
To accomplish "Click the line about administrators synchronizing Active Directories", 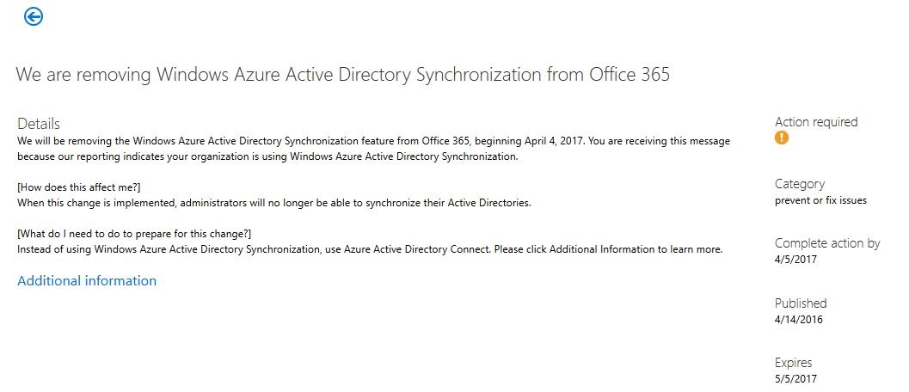I will tap(274, 203).
